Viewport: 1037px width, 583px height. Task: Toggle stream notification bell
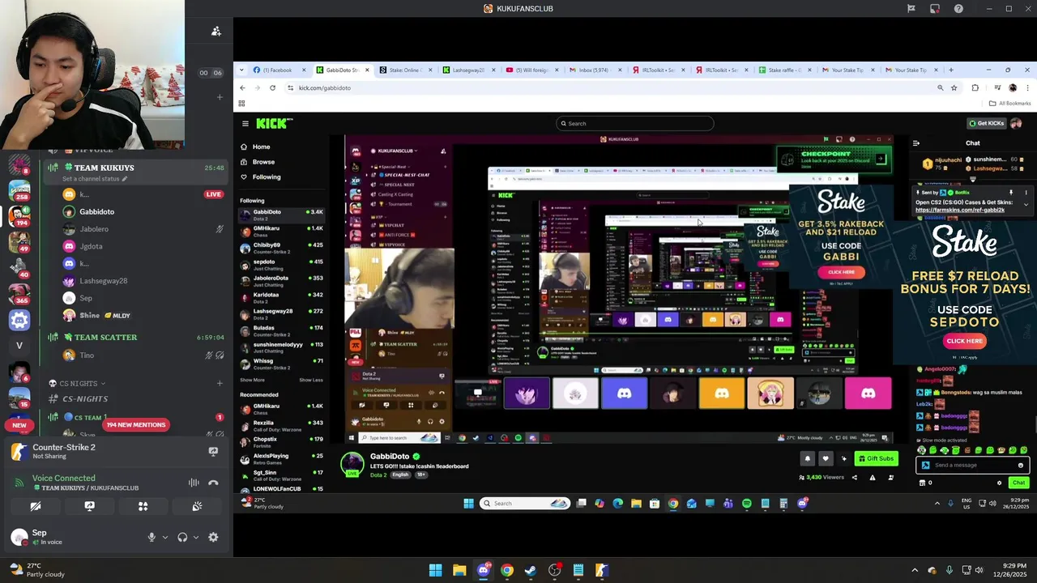[807, 458]
